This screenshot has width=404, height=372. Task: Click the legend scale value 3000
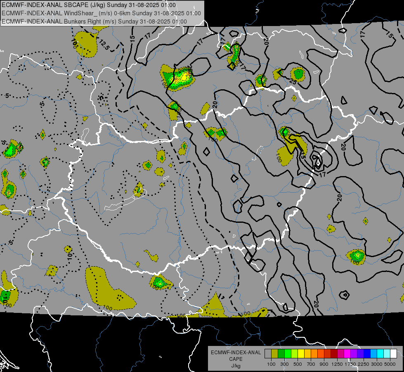pyautogui.click(x=377, y=364)
